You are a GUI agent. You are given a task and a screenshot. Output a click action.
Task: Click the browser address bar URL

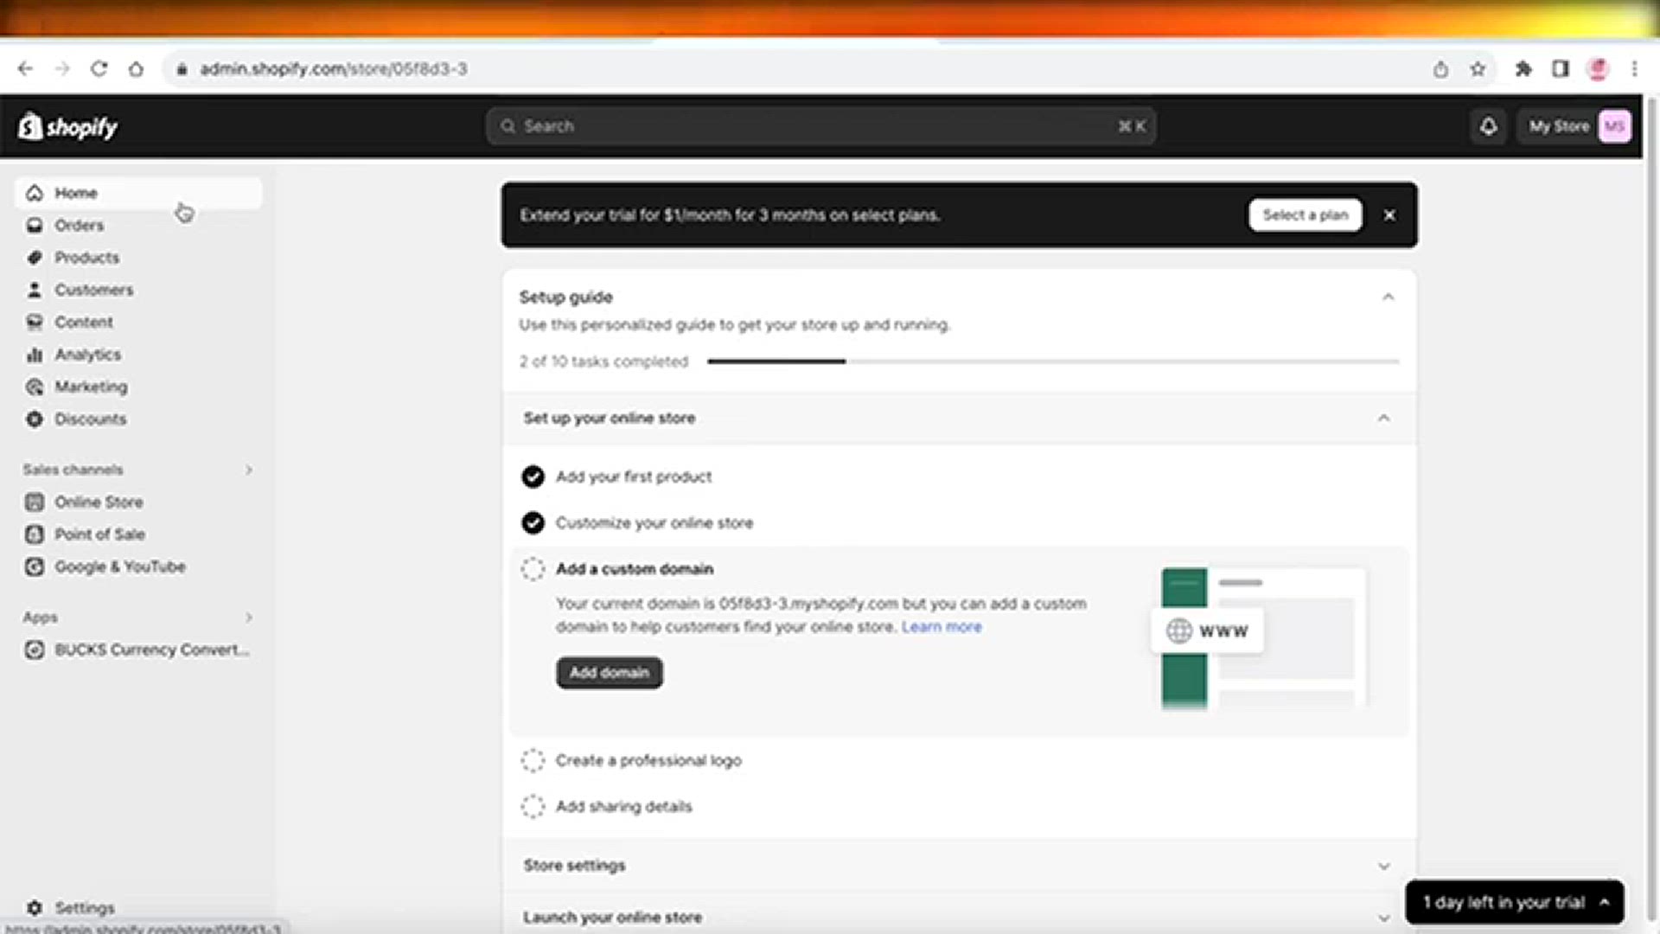pos(334,69)
